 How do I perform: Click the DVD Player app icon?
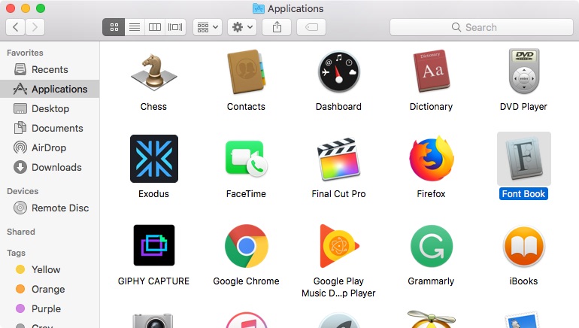click(524, 71)
